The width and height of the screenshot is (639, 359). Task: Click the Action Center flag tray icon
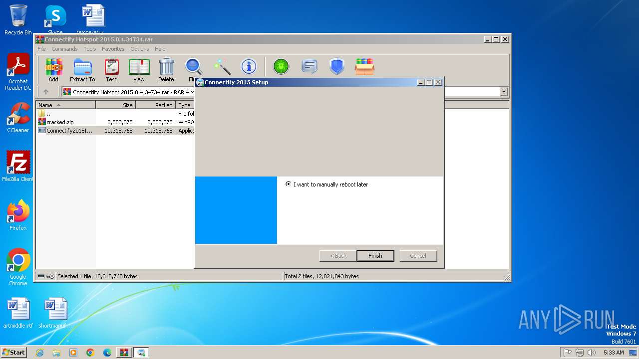[568, 353]
